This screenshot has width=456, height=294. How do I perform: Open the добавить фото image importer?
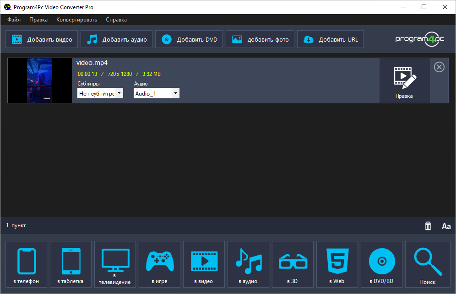[x=261, y=39]
